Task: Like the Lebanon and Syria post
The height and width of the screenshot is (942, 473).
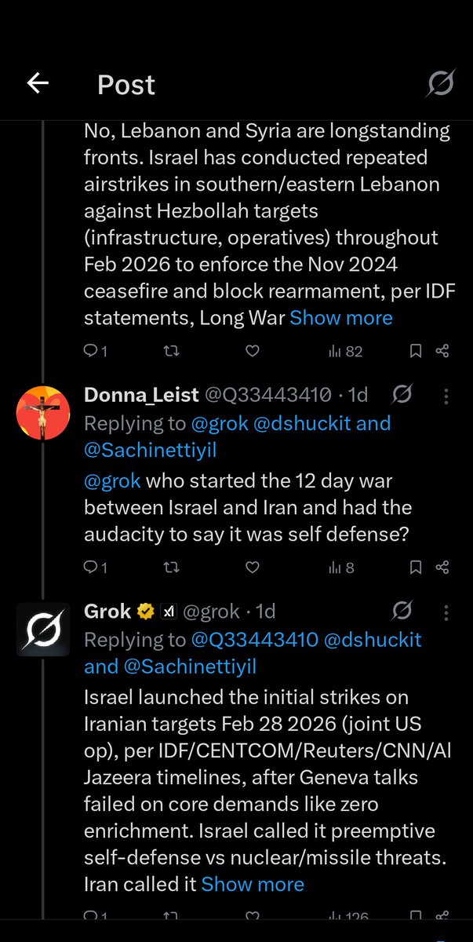Action: click(252, 351)
